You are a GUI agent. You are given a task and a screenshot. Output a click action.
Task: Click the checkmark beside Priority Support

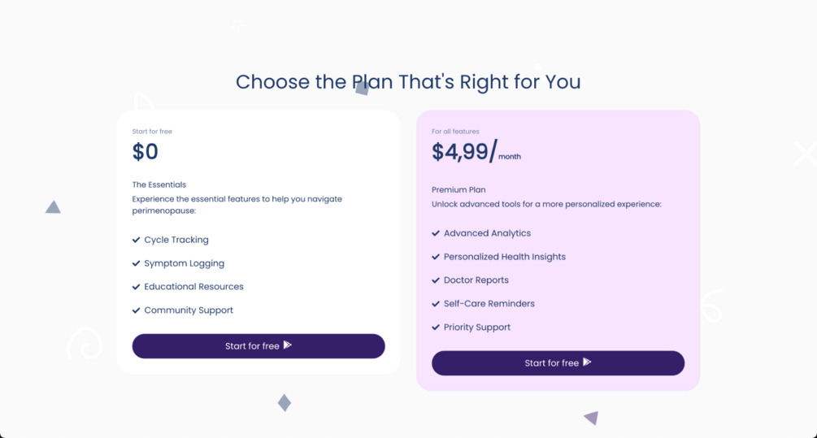coord(436,327)
